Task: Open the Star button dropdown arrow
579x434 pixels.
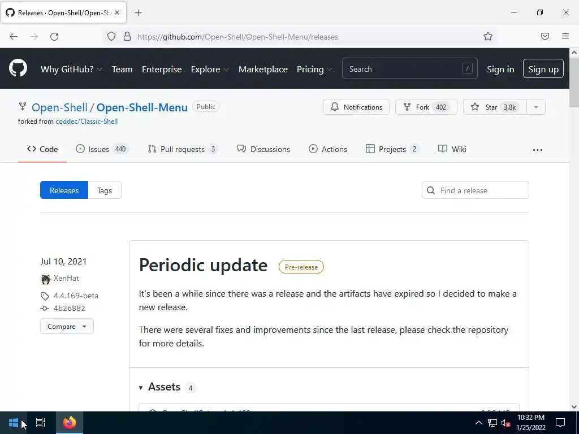Action: pos(536,107)
